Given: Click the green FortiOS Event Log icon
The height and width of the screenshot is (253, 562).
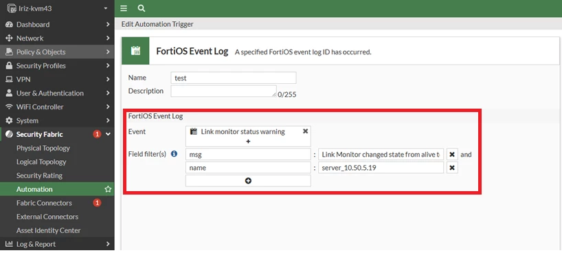Looking at the screenshot, I should click(135, 51).
